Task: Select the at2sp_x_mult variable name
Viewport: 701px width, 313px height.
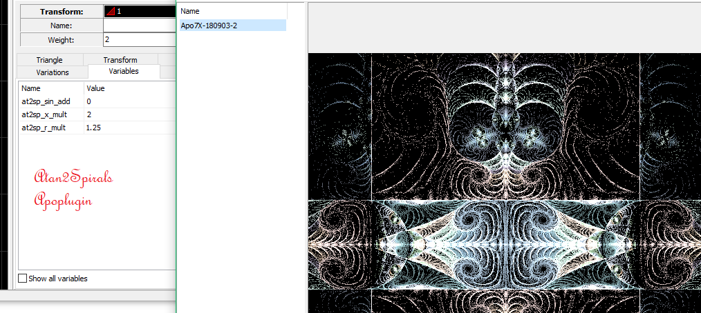Action: pos(46,114)
